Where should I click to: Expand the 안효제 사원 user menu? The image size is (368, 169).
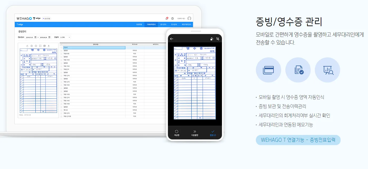pos(182,19)
